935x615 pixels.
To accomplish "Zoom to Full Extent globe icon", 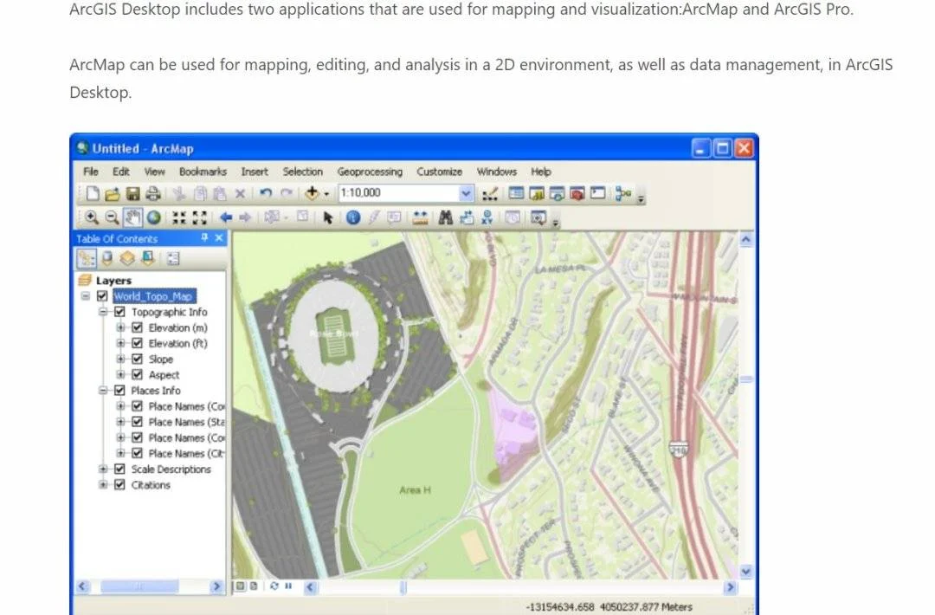I will tap(154, 217).
